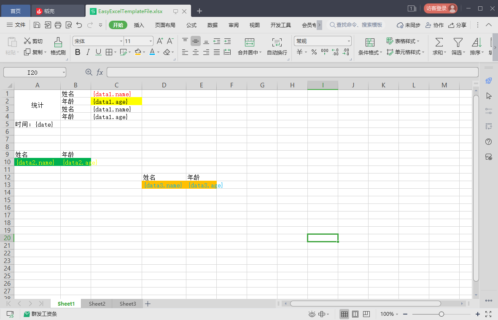Open the filter (筛选) tool
This screenshot has width=498, height=320.
(458, 46)
